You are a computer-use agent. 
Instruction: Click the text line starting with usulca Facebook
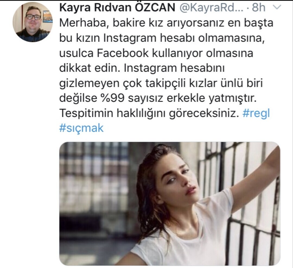click(156, 53)
